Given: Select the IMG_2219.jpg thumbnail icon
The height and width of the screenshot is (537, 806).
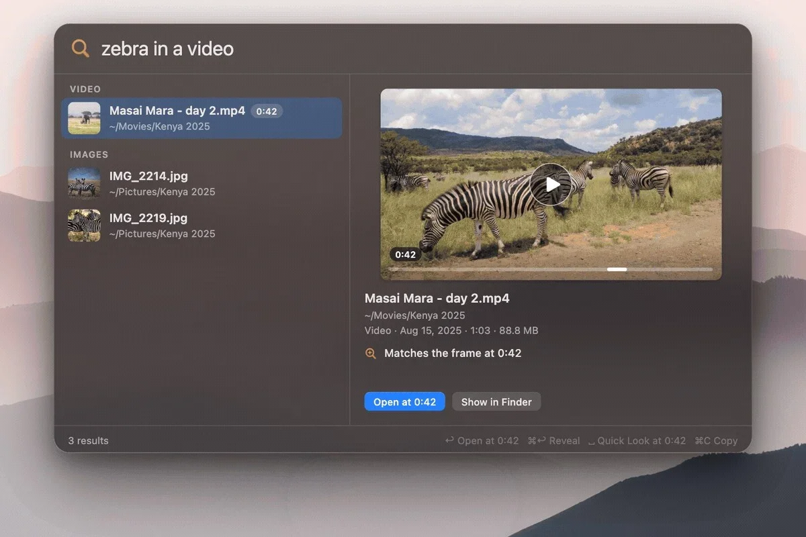Looking at the screenshot, I should [x=84, y=226].
